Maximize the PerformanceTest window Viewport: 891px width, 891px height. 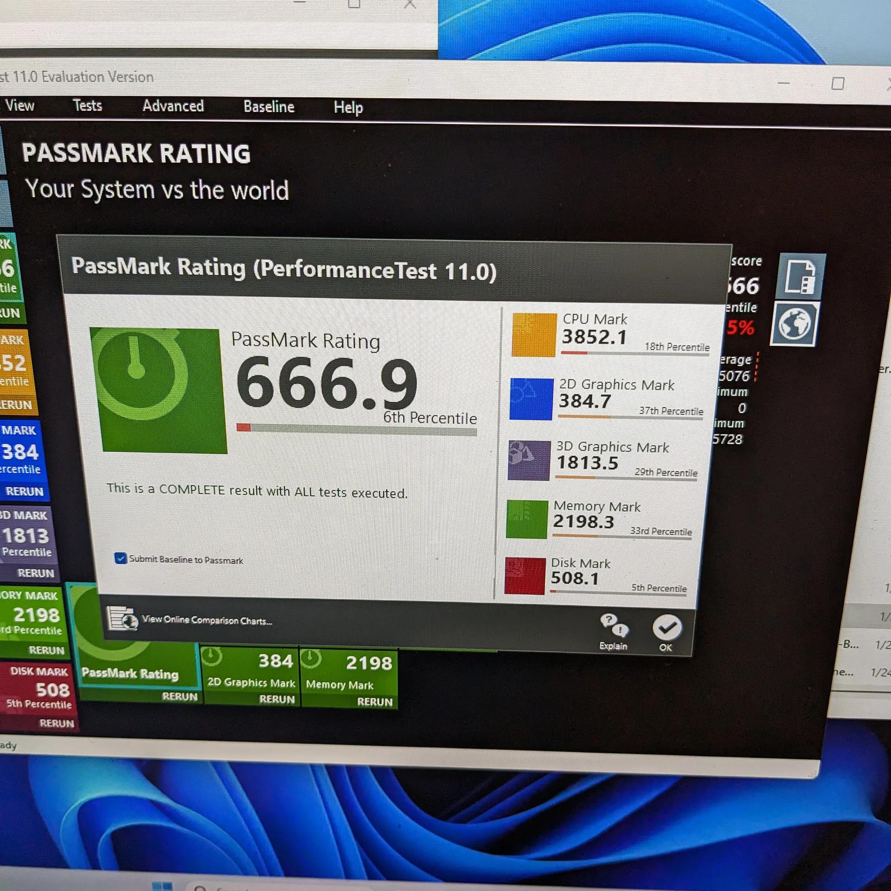point(837,84)
